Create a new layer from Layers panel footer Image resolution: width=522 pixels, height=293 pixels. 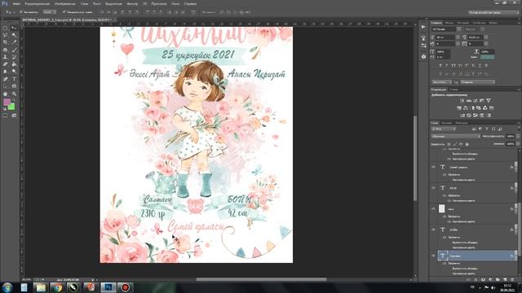point(505,279)
